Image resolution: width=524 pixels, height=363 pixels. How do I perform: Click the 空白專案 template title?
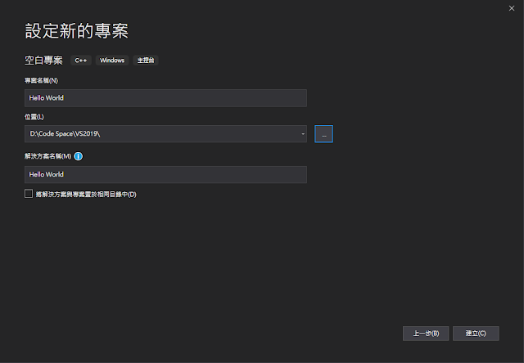click(43, 60)
